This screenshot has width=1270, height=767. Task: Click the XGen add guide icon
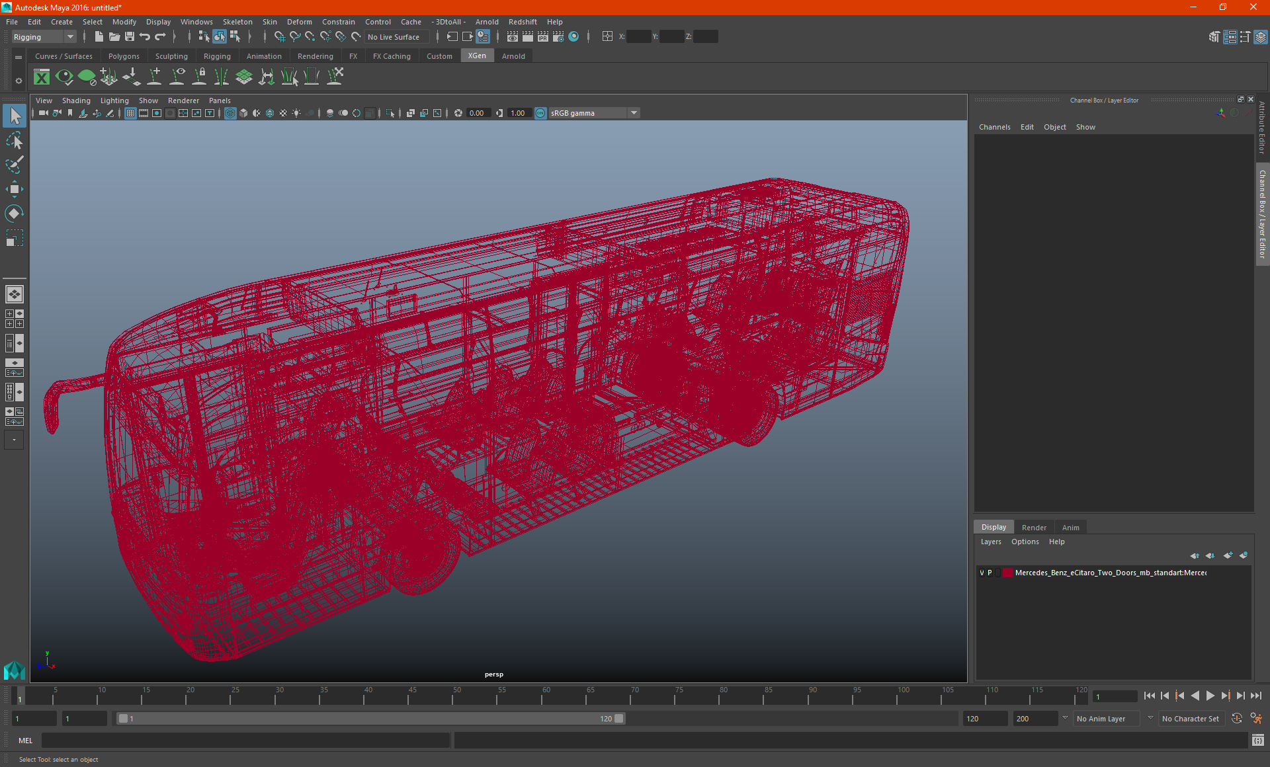pos(155,77)
